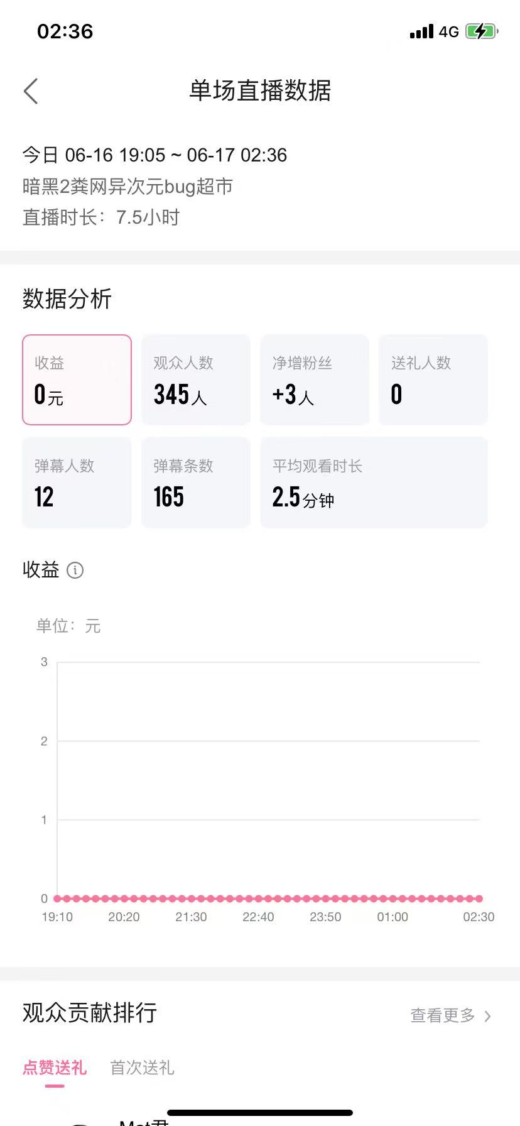Tap the 02:30 chart data point
Viewport: 520px width, 1126px height.
click(479, 899)
